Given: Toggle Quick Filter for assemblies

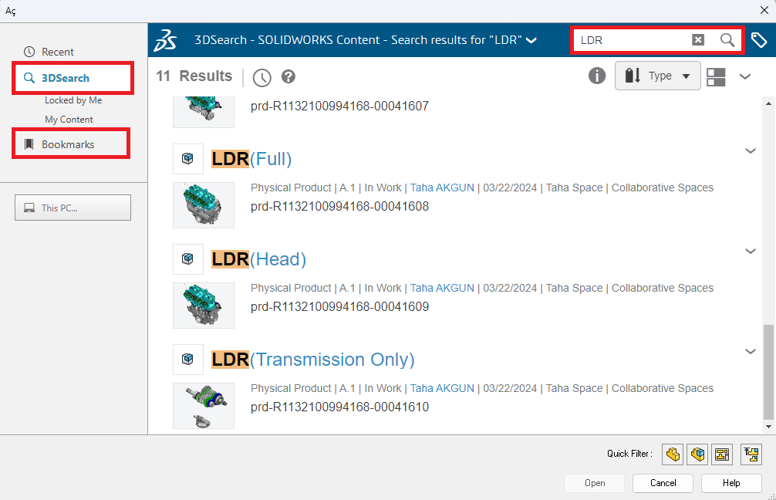Looking at the screenshot, I should click(697, 454).
